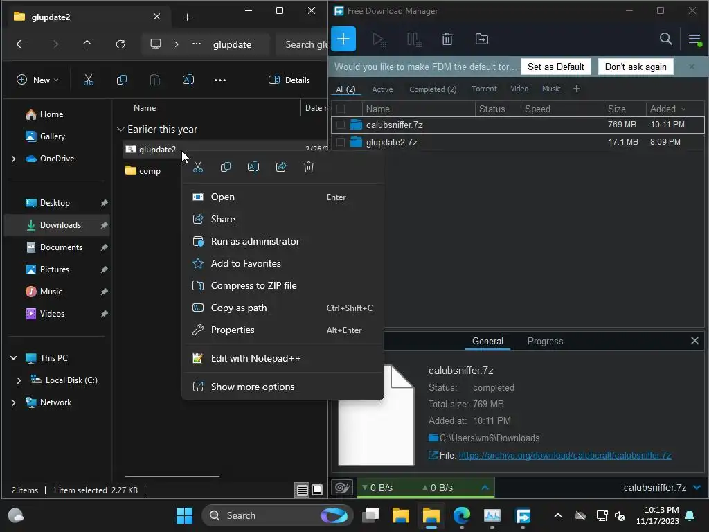Viewport: 709px width, 532px height.
Task: Select Compress to ZIP file
Action: [x=282, y=286]
